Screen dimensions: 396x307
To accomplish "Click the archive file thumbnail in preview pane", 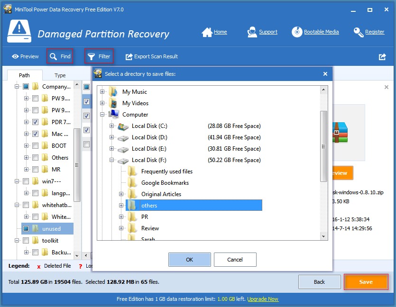I will tap(340, 133).
